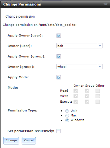This screenshot has height=148, width=110.
Task: Click the 'Mode:' label
Action: coord(13,88)
